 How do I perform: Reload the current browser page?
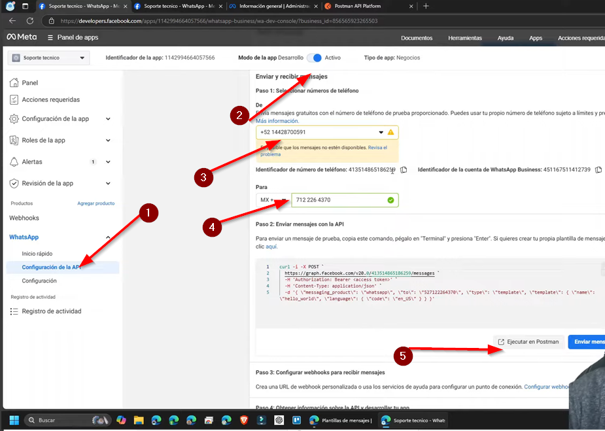pos(29,21)
